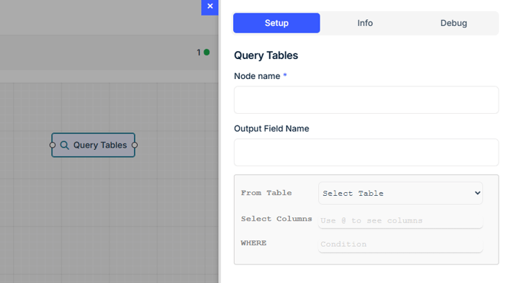Click the green status indicator dot
The height and width of the screenshot is (283, 509).
(x=206, y=52)
